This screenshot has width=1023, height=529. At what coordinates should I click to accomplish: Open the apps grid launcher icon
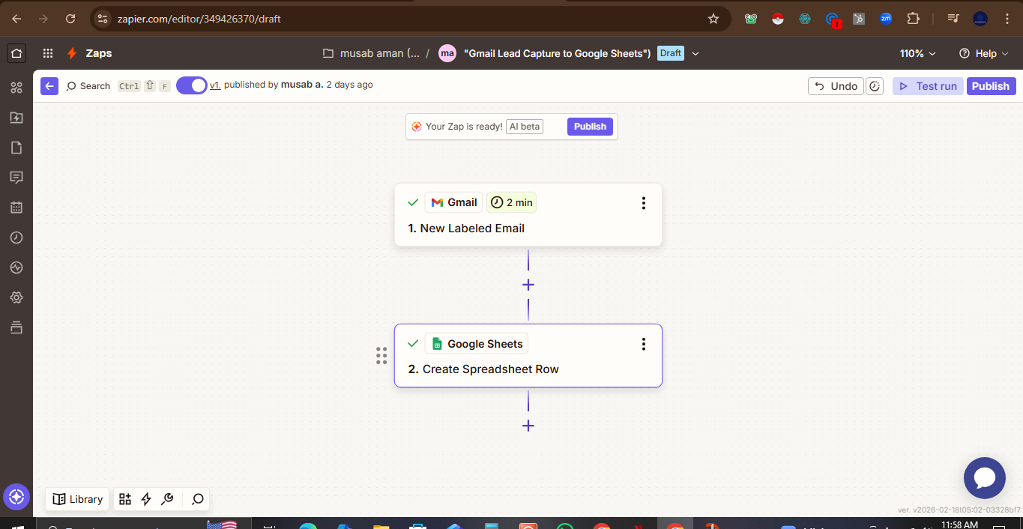(x=48, y=53)
